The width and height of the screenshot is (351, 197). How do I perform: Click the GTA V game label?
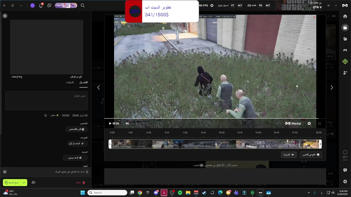point(317,7)
